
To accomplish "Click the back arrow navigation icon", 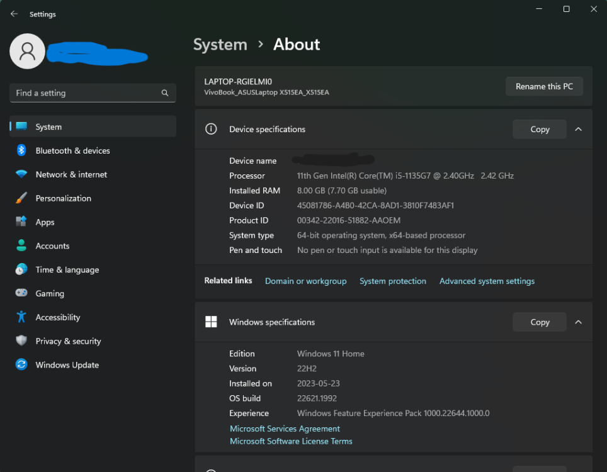I will [14, 13].
